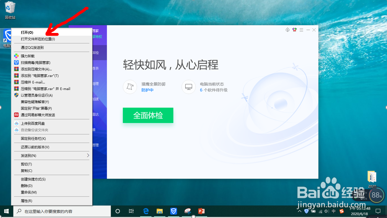Launch Microsoft Edge from taskbar
Screen dimensions: 387x218
(146, 211)
